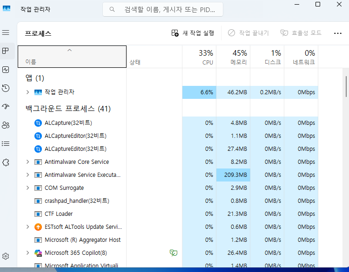Expand the Microsoft 365 Copilot(8) group
Image resolution: width=349 pixels, height=272 pixels.
(x=27, y=253)
